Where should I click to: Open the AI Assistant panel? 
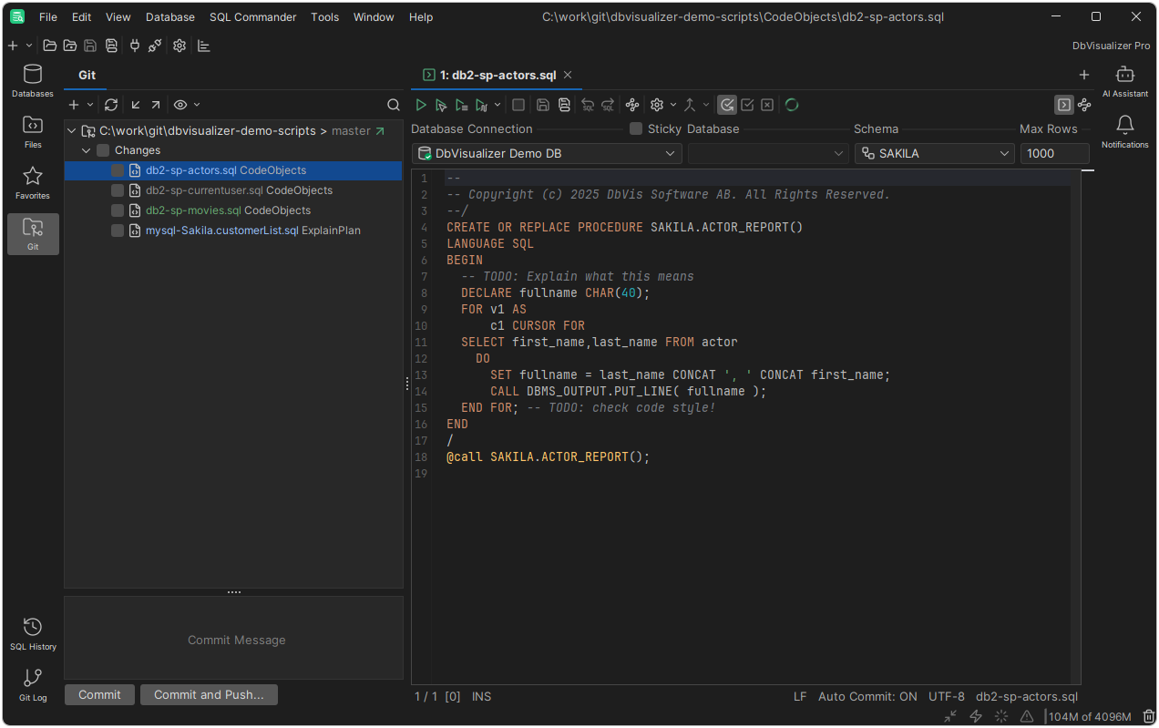pyautogui.click(x=1125, y=81)
